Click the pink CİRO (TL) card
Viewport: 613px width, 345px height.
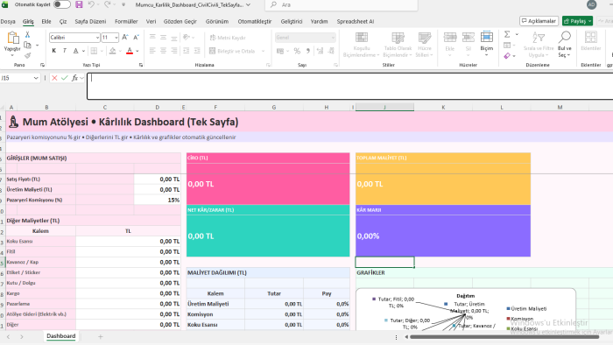(268, 179)
